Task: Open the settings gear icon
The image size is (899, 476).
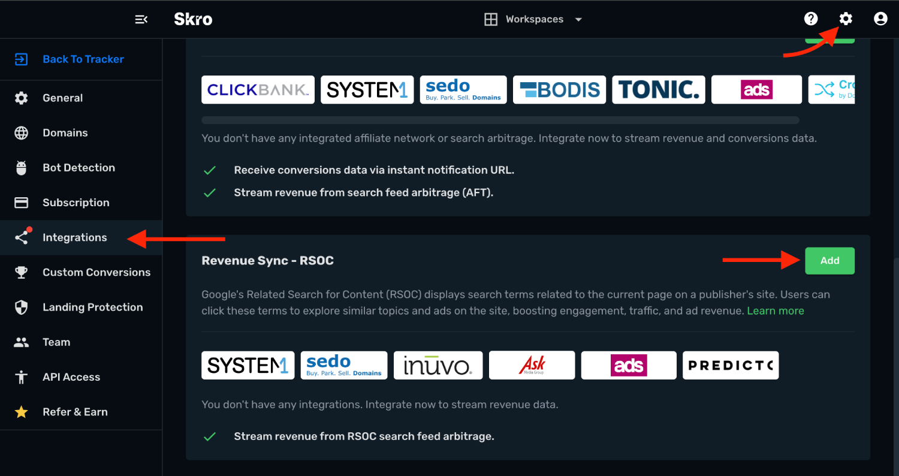Action: 846,19
